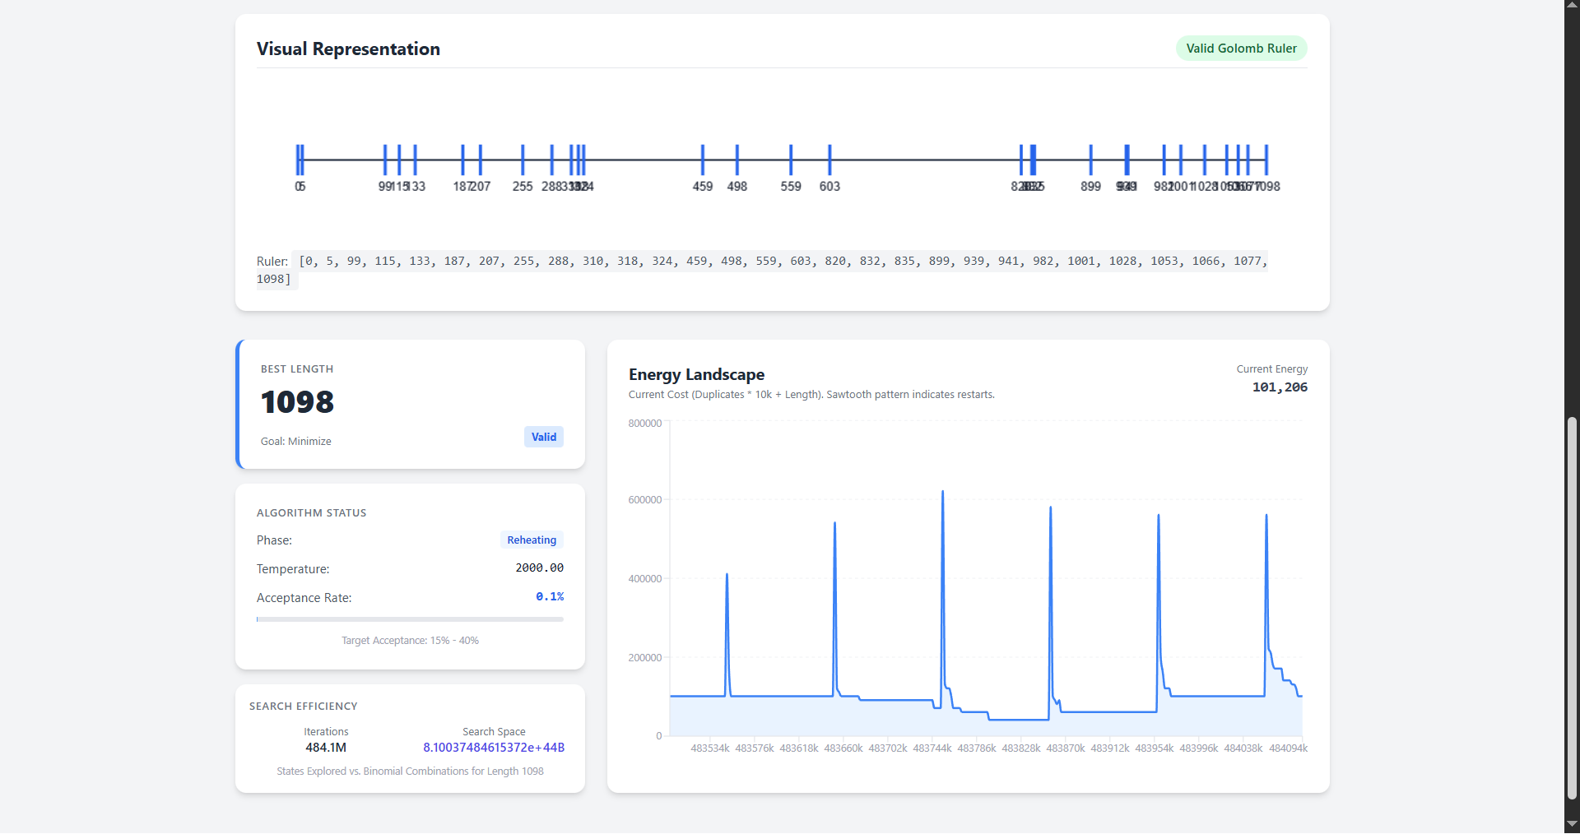The height and width of the screenshot is (834, 1580).
Task: Click the tallest energy spike in chart
Action: (x=942, y=493)
